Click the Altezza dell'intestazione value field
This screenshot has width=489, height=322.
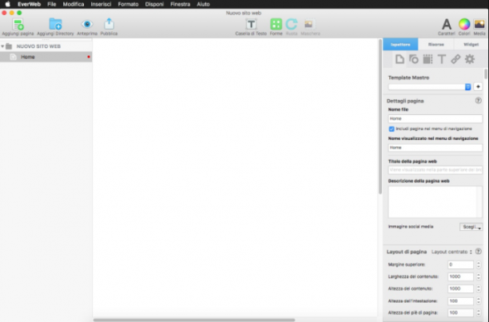pyautogui.click(x=460, y=300)
